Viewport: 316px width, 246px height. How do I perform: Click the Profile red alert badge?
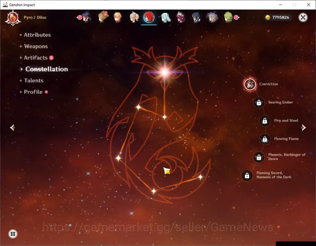[46, 92]
